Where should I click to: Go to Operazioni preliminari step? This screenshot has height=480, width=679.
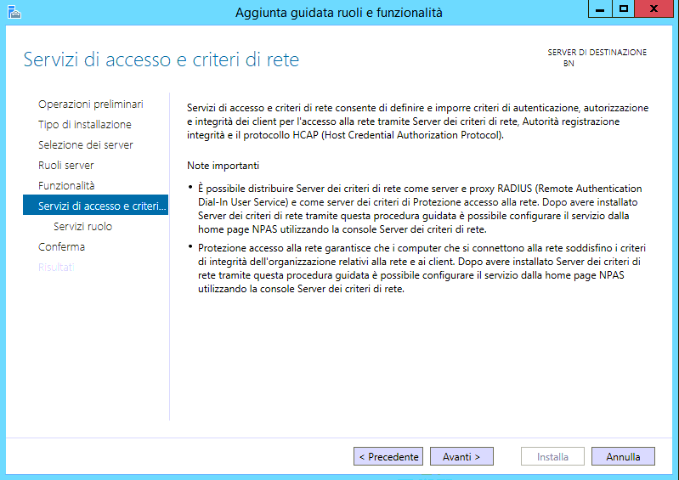coord(90,104)
